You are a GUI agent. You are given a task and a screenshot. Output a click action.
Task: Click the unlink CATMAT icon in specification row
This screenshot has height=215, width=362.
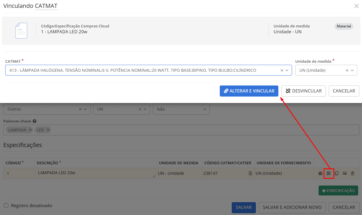328,173
